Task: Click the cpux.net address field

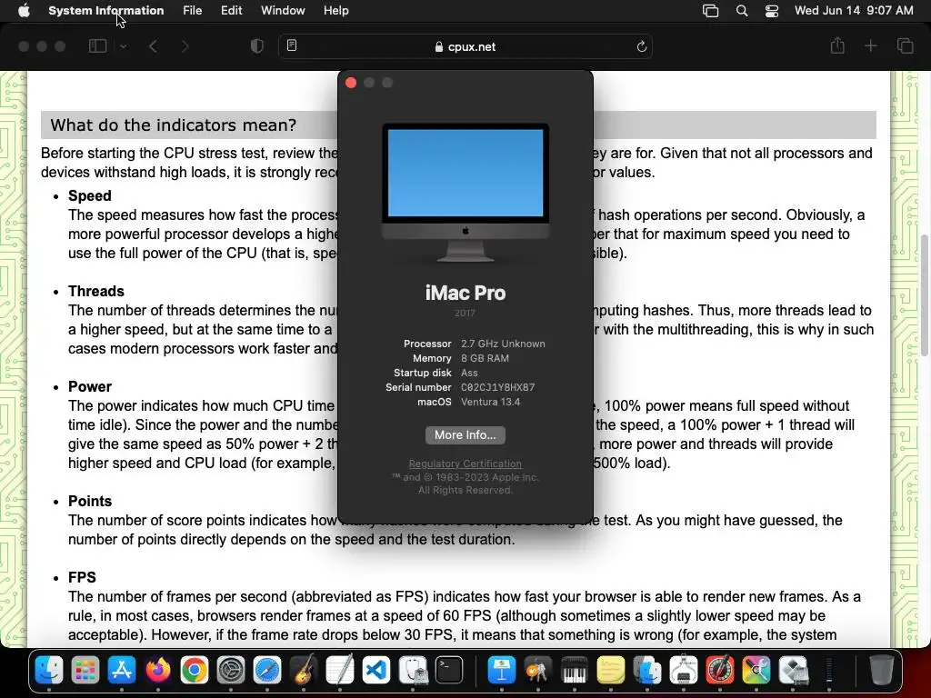Action: [465, 46]
